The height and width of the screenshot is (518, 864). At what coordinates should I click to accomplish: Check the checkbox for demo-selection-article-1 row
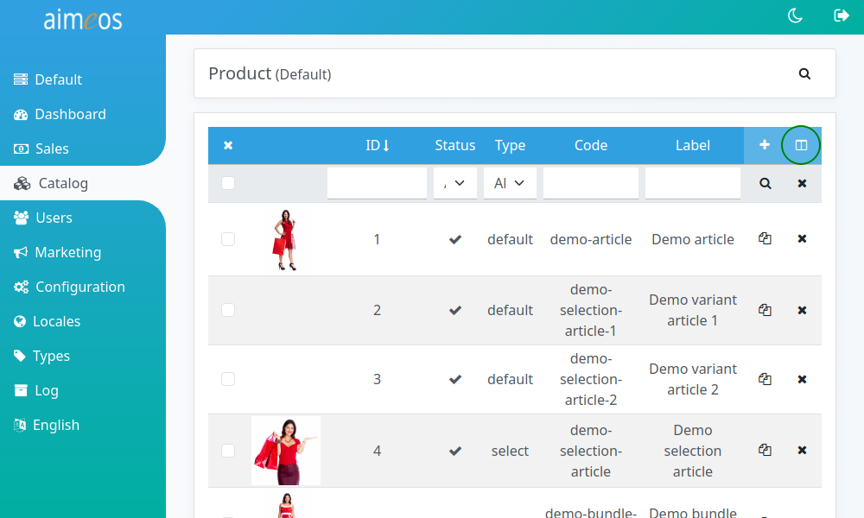228,310
